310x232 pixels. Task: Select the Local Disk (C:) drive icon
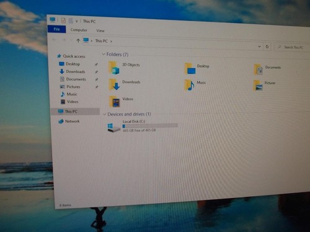coord(113,127)
